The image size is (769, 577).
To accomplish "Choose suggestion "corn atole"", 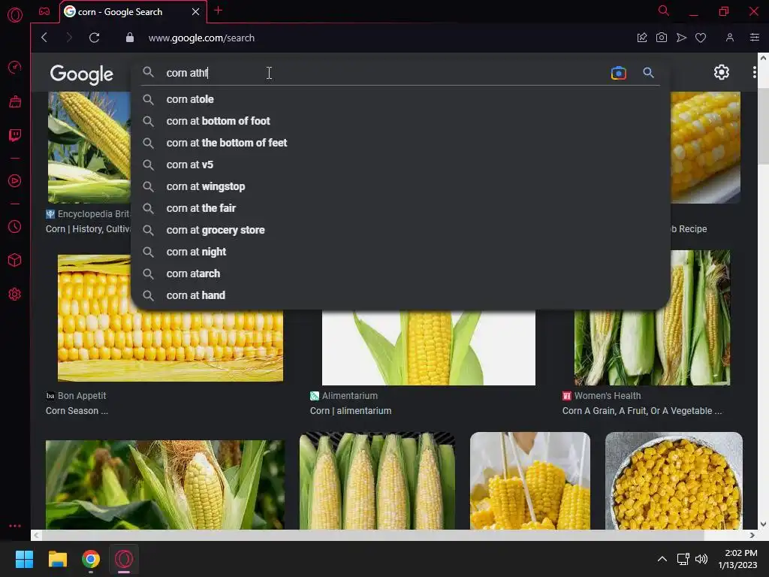I will pos(400,99).
